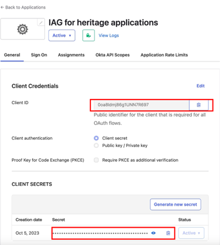This screenshot has width=220, height=245.
Task: Click the pencil edit logo icon
Action: pyautogui.click(x=41, y=23)
